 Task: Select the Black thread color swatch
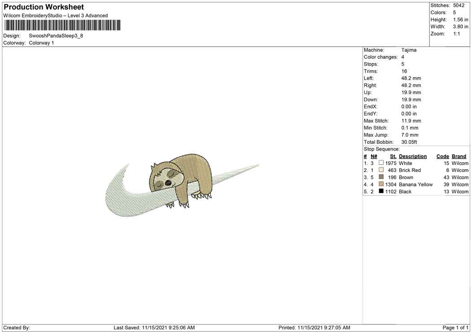(381, 191)
